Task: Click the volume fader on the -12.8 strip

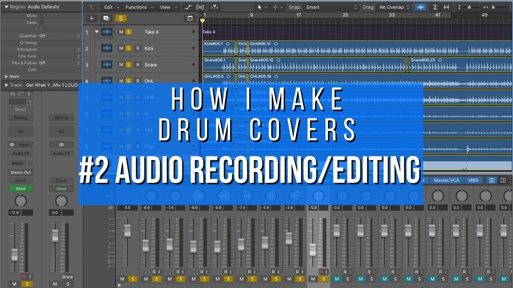Action: (14, 254)
